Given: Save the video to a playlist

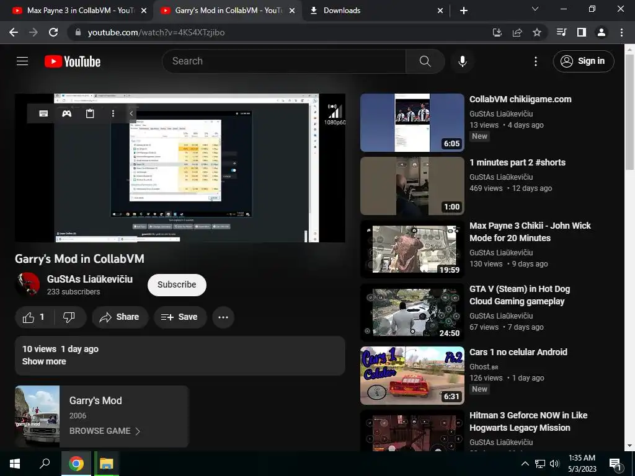Looking at the screenshot, I should coord(180,317).
